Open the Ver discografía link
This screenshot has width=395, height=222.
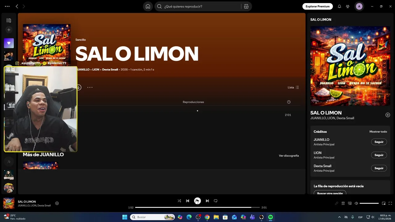click(289, 156)
